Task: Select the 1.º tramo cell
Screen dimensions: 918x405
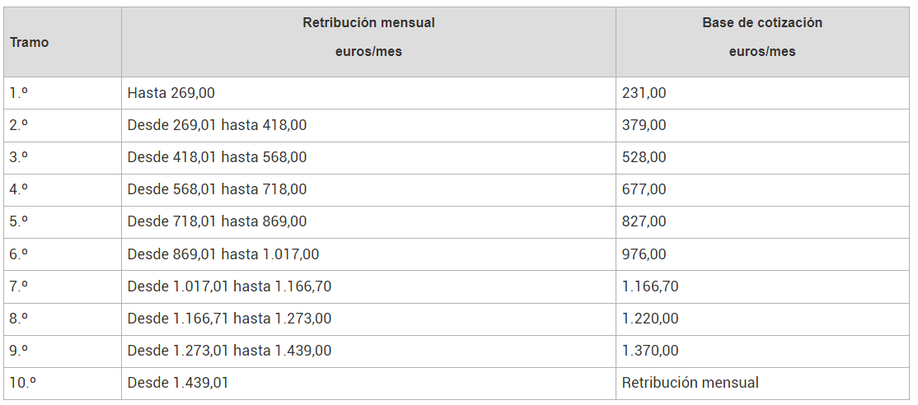Action: [x=63, y=93]
